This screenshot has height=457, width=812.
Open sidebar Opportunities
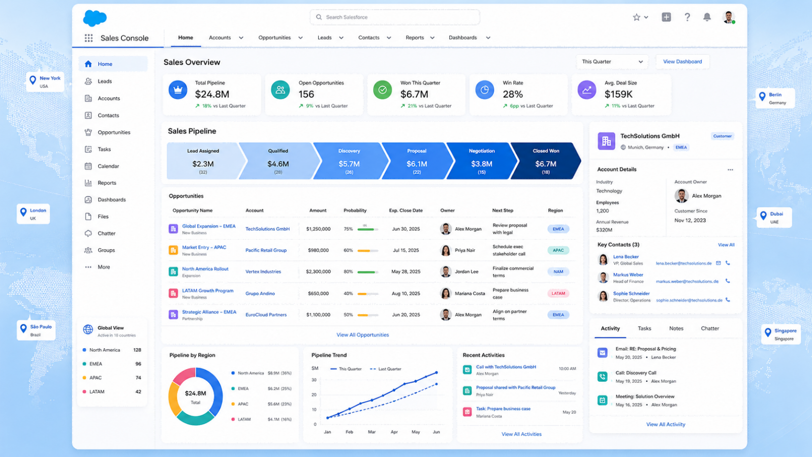click(113, 132)
